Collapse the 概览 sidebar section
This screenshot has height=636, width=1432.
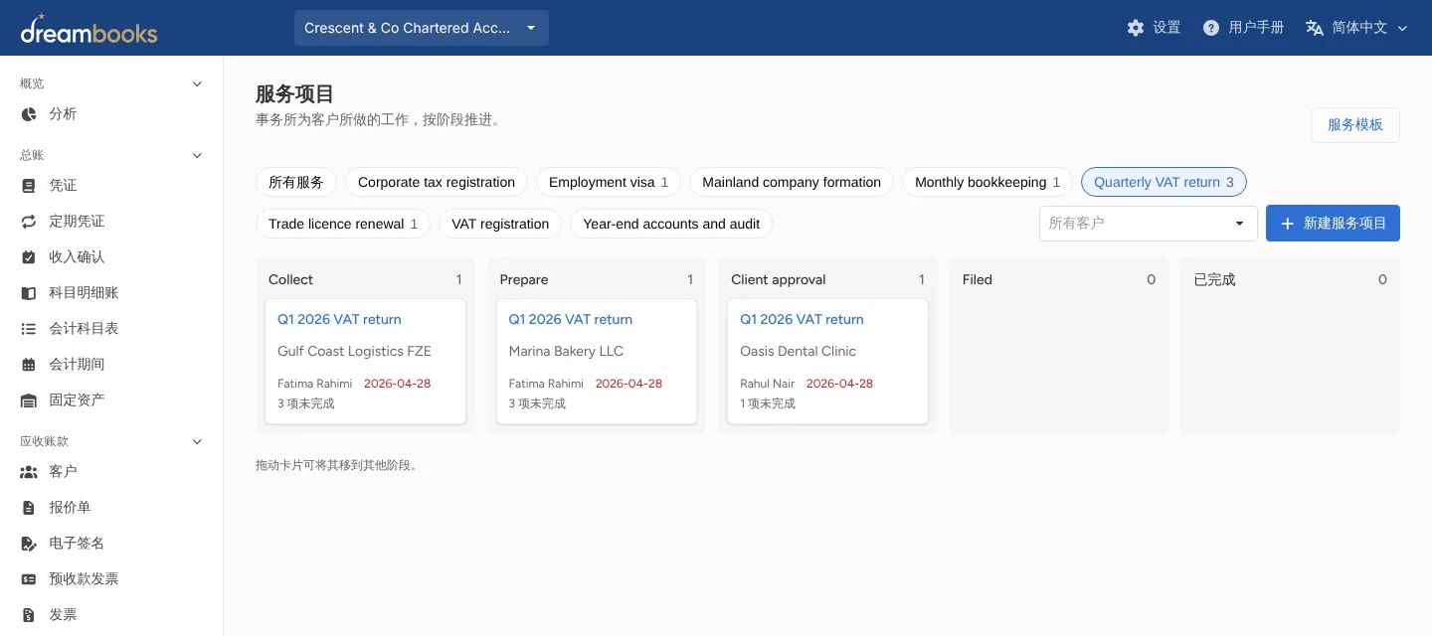tap(197, 83)
